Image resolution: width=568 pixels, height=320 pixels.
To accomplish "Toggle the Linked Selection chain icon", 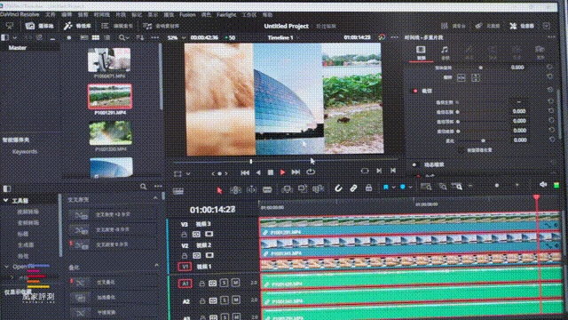I will tap(353, 188).
